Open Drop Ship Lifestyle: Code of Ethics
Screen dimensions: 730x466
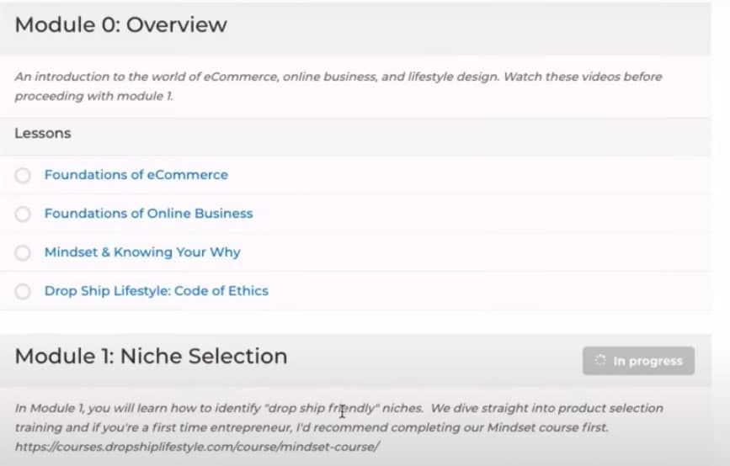[x=156, y=291]
